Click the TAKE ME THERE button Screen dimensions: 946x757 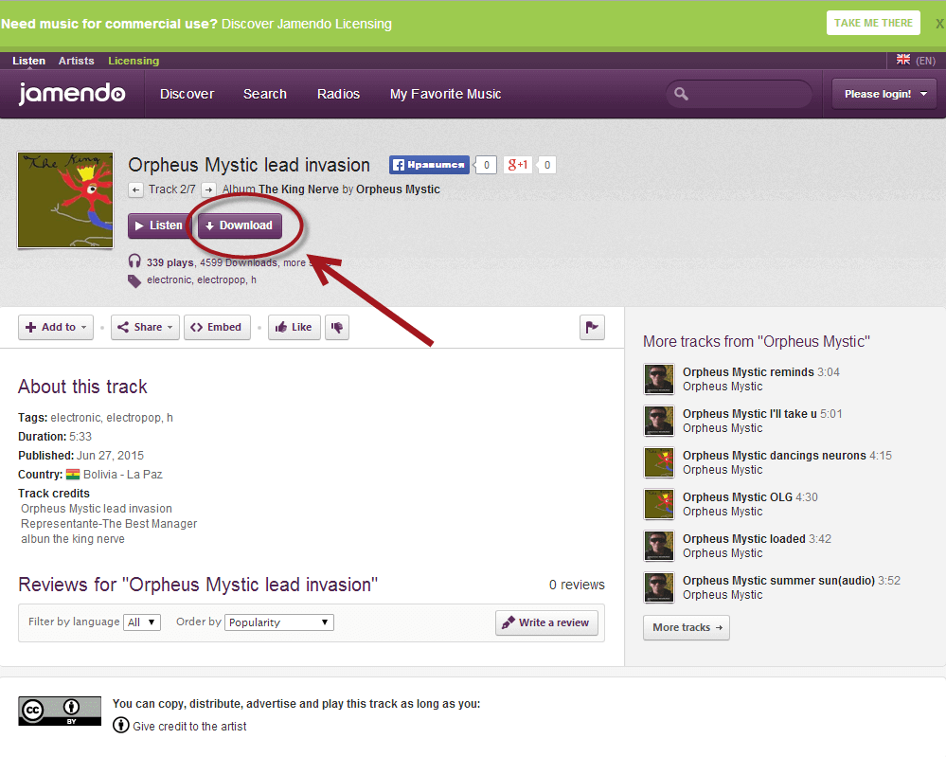[873, 23]
